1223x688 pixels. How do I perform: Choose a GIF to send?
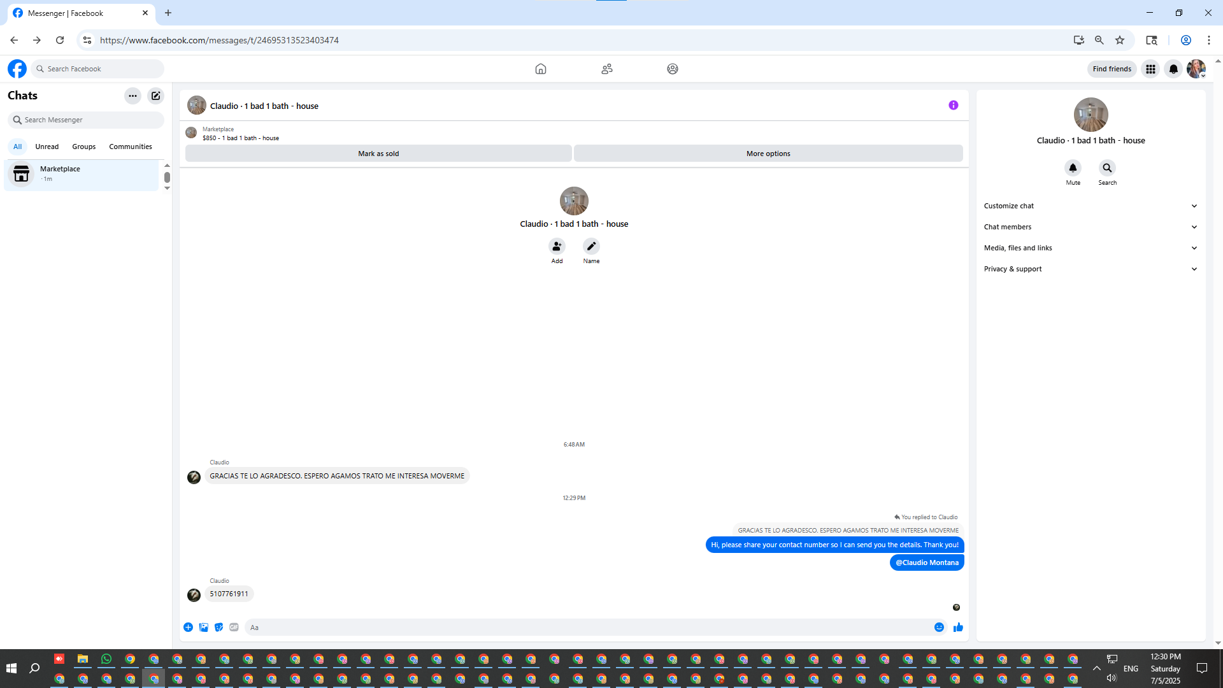coord(234,627)
